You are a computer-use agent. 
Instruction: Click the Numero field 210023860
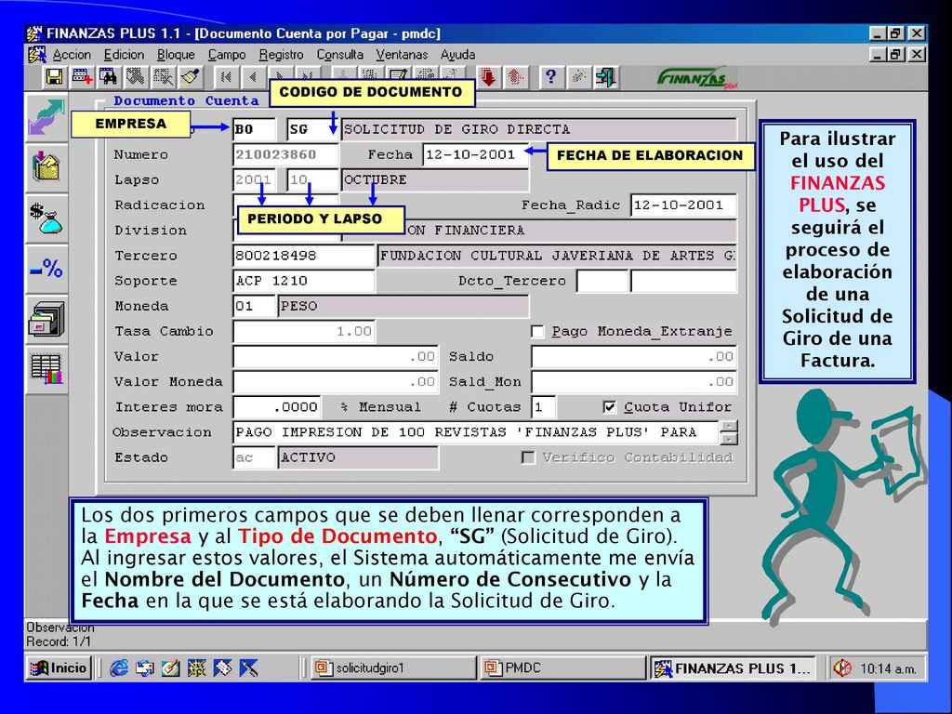(285, 155)
